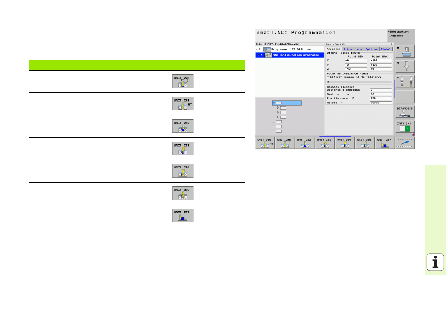Collapse the highlighted blue tree node arrow
The height and width of the screenshot is (315, 446).
(x=274, y=103)
